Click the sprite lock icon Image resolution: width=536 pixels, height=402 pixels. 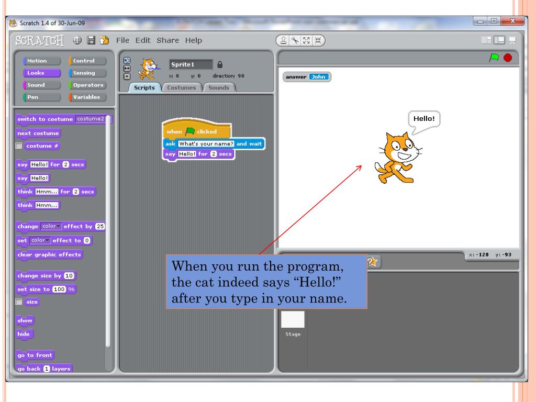220,64
